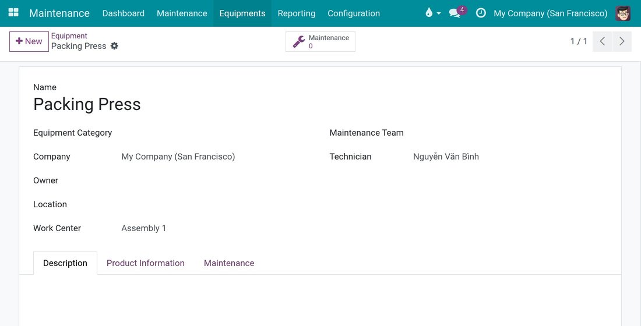Go to the previous record arrow
The width and height of the screenshot is (641, 326).
tap(602, 41)
